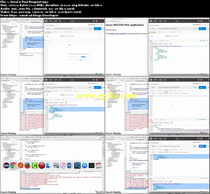This screenshot has height=194, width=210.
Task: Open Calendar icon showing 27 in Dock
Action: (x=98, y=166)
